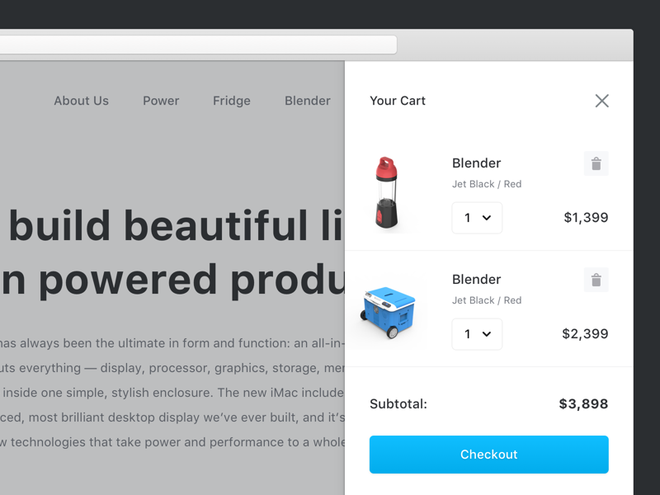The width and height of the screenshot is (660, 495).
Task: Click the browser address bar
Action: point(198,45)
